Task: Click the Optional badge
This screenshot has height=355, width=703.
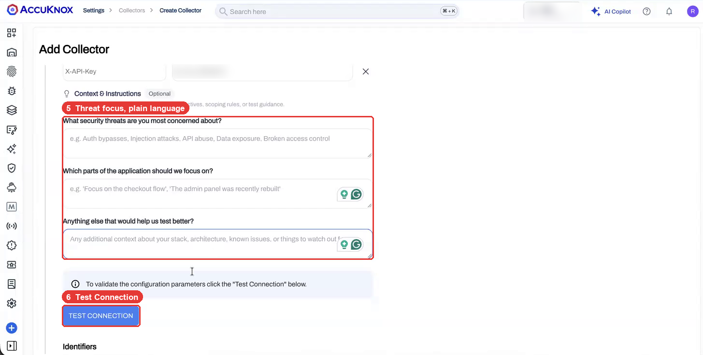Action: [159, 94]
